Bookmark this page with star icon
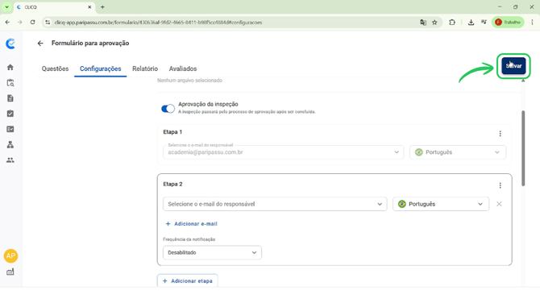 [434, 23]
